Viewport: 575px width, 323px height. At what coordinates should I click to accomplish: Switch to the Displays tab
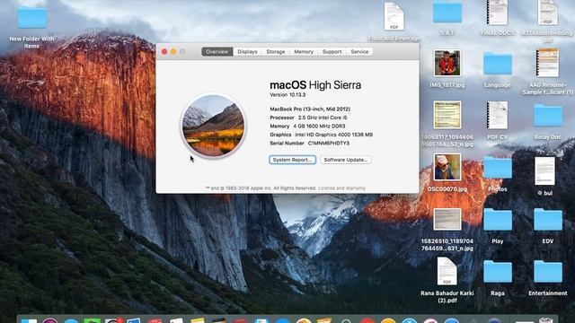pyautogui.click(x=247, y=52)
